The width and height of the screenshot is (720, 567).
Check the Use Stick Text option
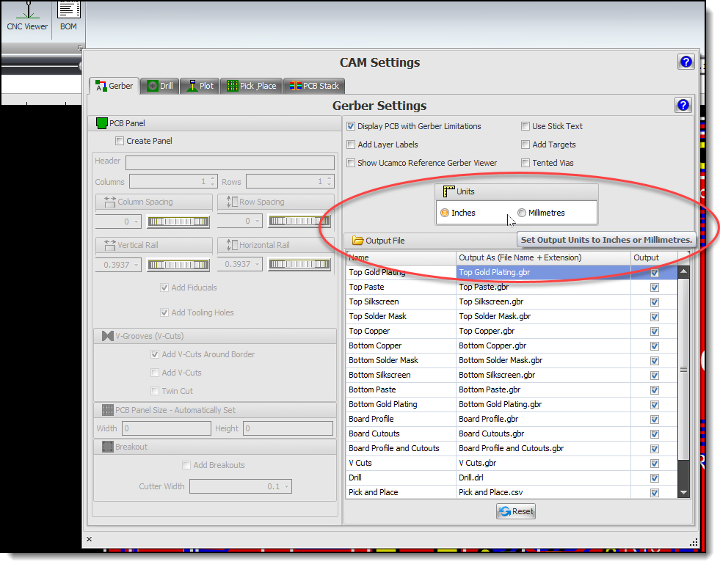click(x=526, y=126)
